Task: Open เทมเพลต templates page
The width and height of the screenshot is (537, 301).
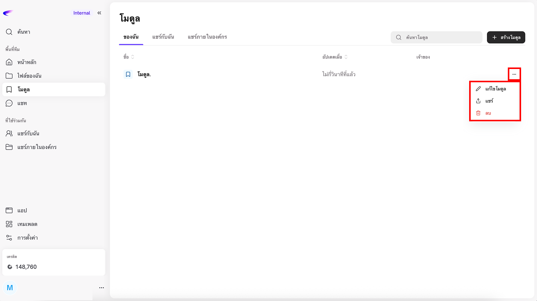Action: 27,224
